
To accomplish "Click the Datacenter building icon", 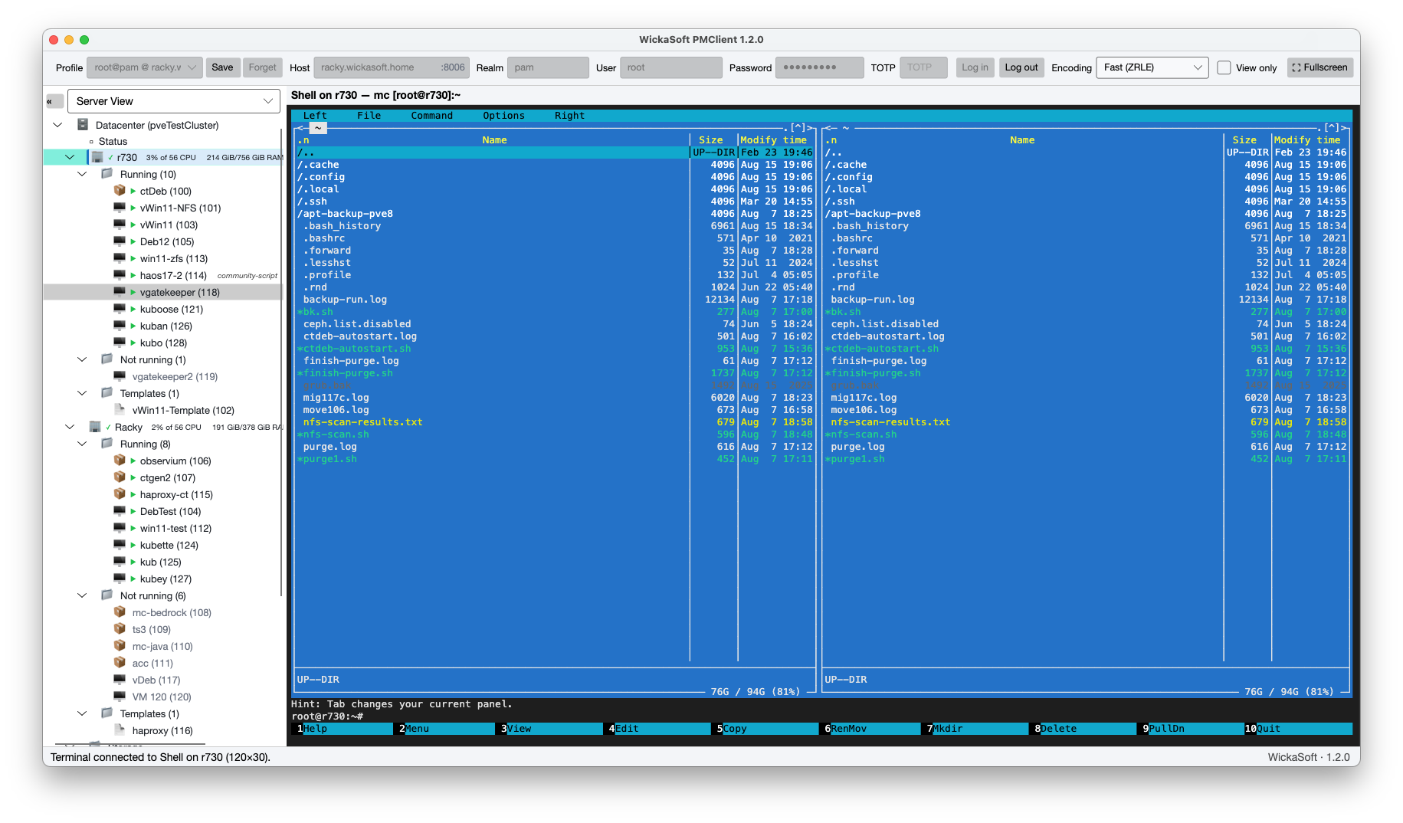I will coord(83,125).
